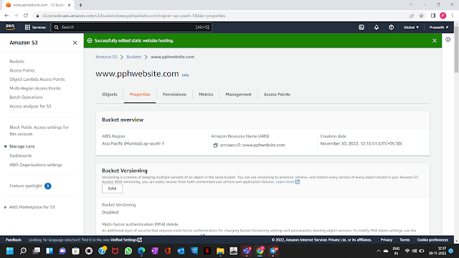The height and width of the screenshot is (258, 459).
Task: Open the notifications bell
Action: pyautogui.click(x=377, y=27)
